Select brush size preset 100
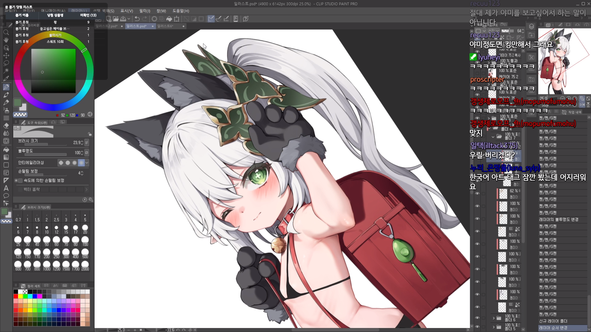Screen dimensions: 591x332 (85, 241)
